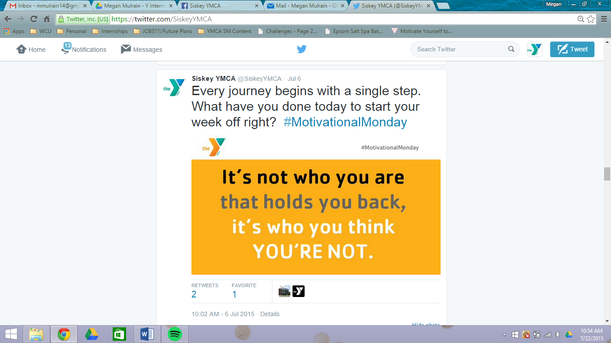The height and width of the screenshot is (343, 611).
Task: Switch to Siskey YMCA Facebook tab
Action: click(219, 6)
